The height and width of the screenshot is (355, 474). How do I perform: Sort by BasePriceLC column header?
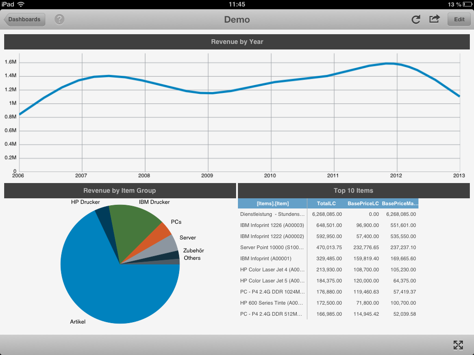363,203
